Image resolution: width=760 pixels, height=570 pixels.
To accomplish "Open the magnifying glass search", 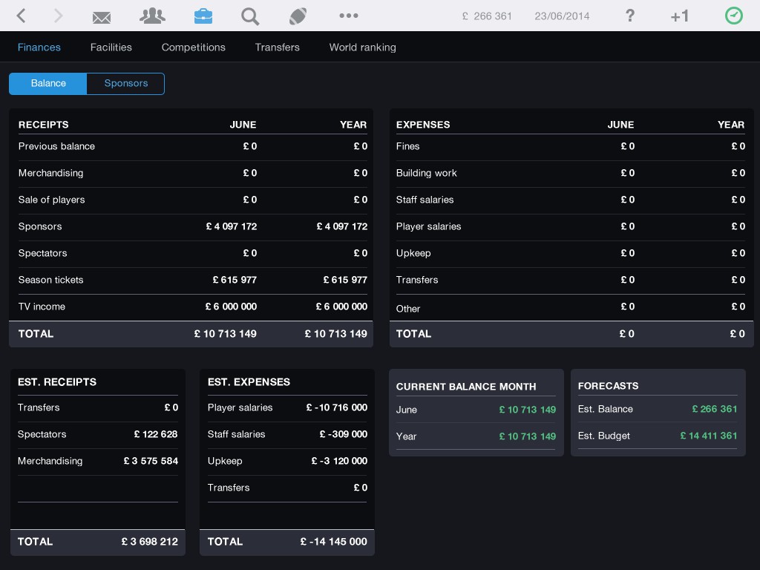I will [250, 16].
